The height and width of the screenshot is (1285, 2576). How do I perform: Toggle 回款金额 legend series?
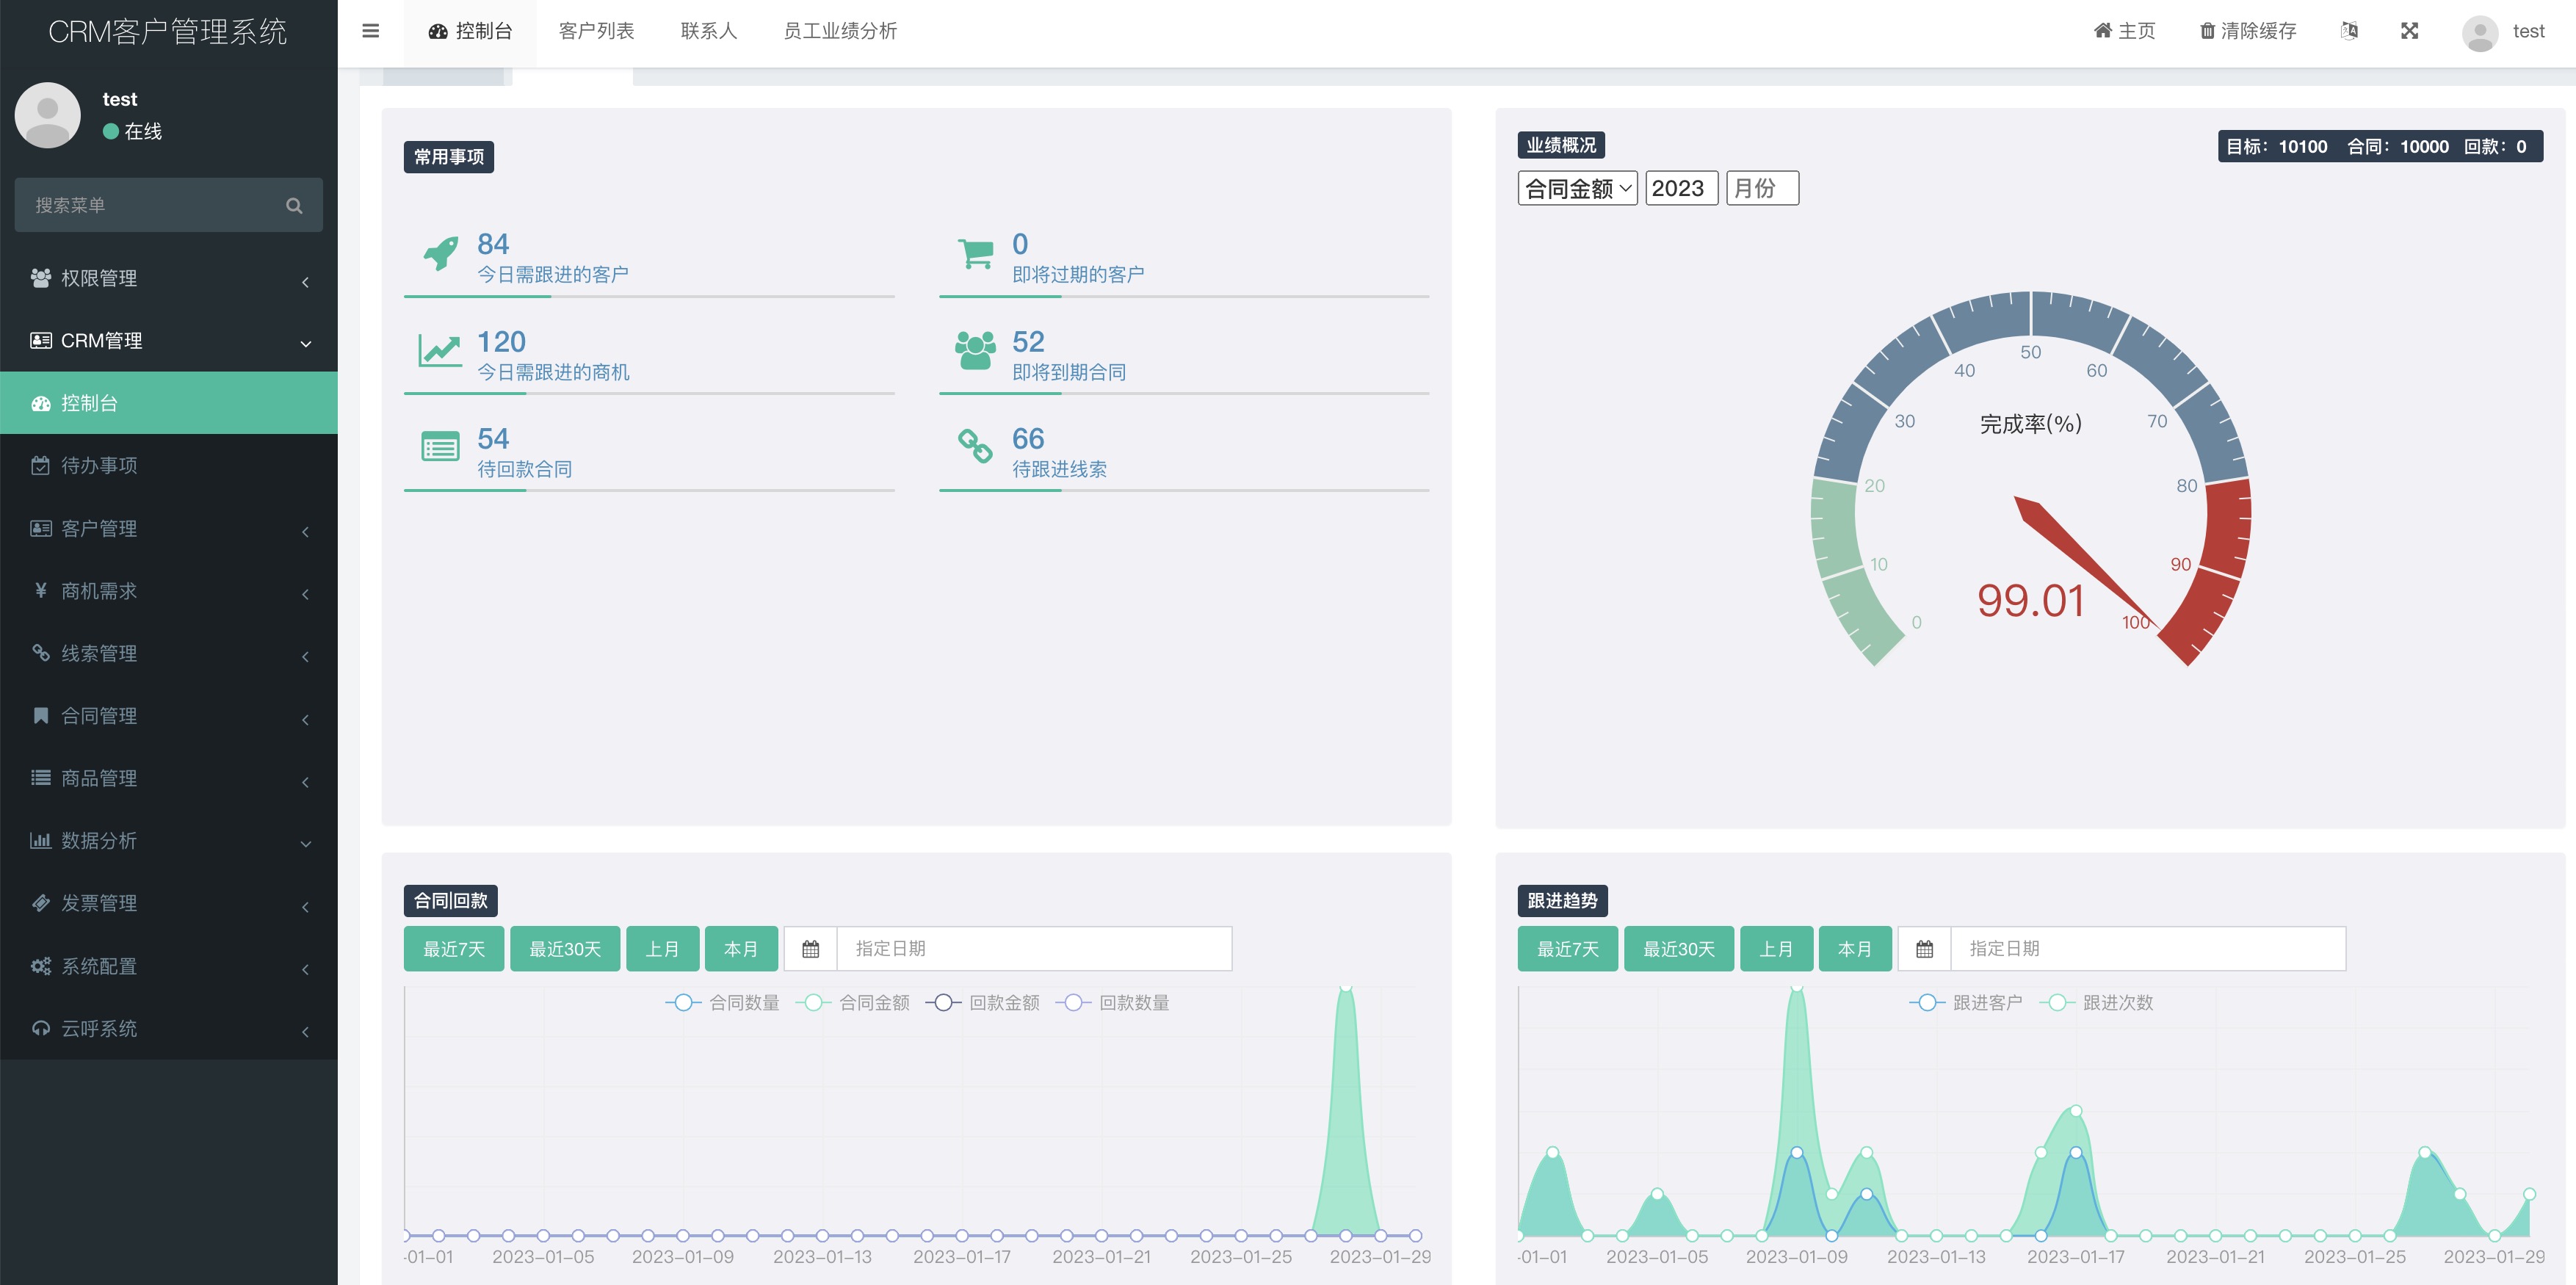(x=982, y=1002)
